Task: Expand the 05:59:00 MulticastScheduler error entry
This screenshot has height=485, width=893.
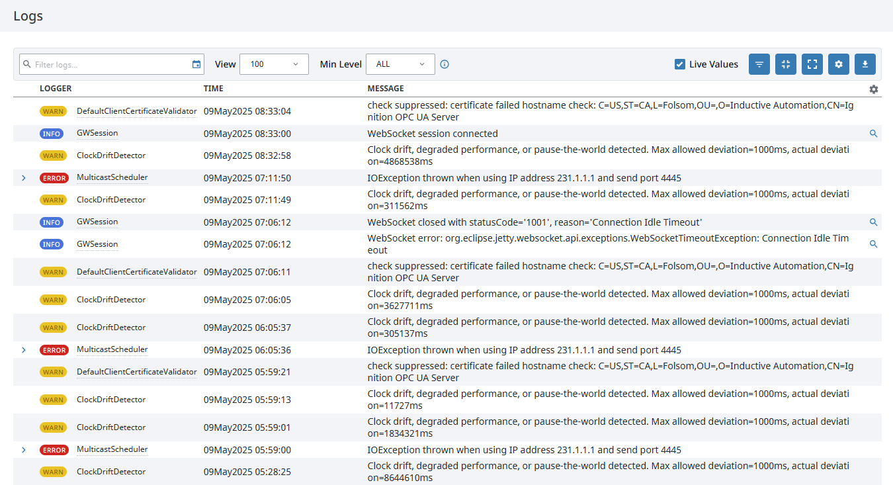Action: pos(24,449)
